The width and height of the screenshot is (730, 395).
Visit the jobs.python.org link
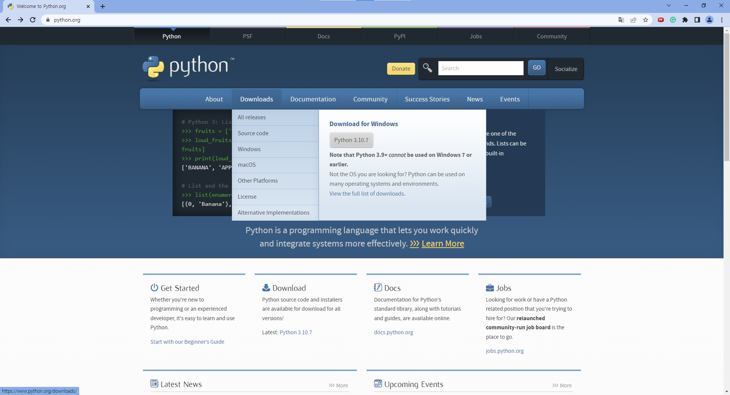[505, 351]
